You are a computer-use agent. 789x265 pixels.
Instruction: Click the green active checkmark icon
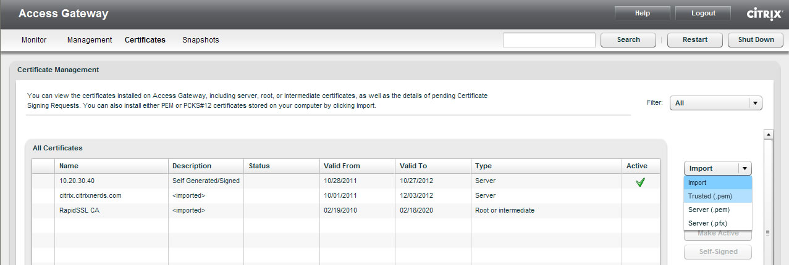coord(640,182)
